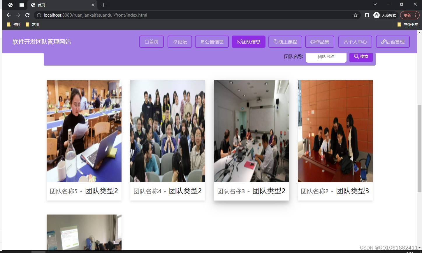Go to 首页 in the navigation menu
Viewport: 422px width, 253px height.
click(x=152, y=42)
